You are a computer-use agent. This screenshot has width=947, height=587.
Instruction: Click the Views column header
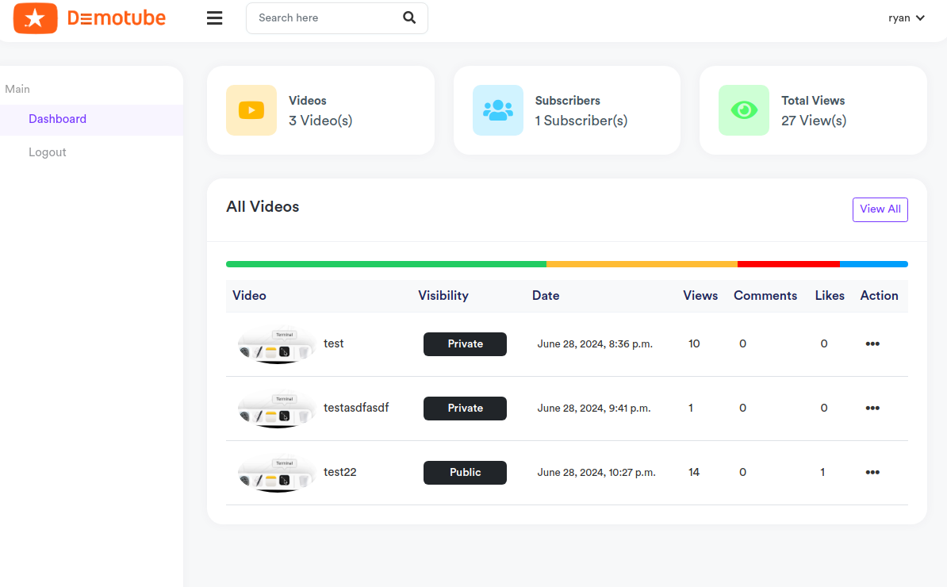[700, 296]
